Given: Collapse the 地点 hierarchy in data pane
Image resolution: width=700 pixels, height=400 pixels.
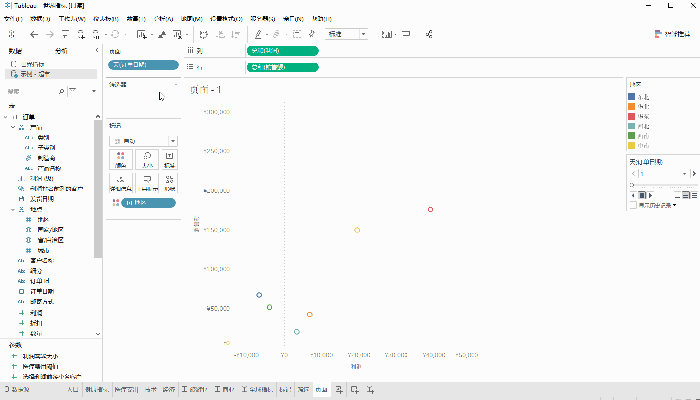Looking at the screenshot, I should [13, 209].
